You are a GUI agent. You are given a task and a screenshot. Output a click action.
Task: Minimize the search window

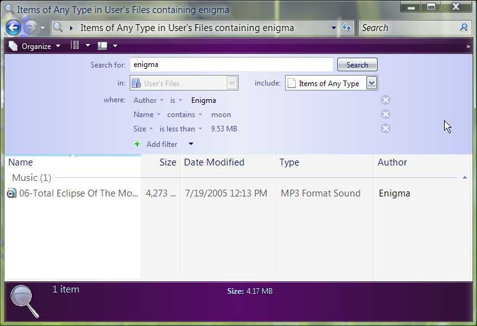(x=411, y=7)
